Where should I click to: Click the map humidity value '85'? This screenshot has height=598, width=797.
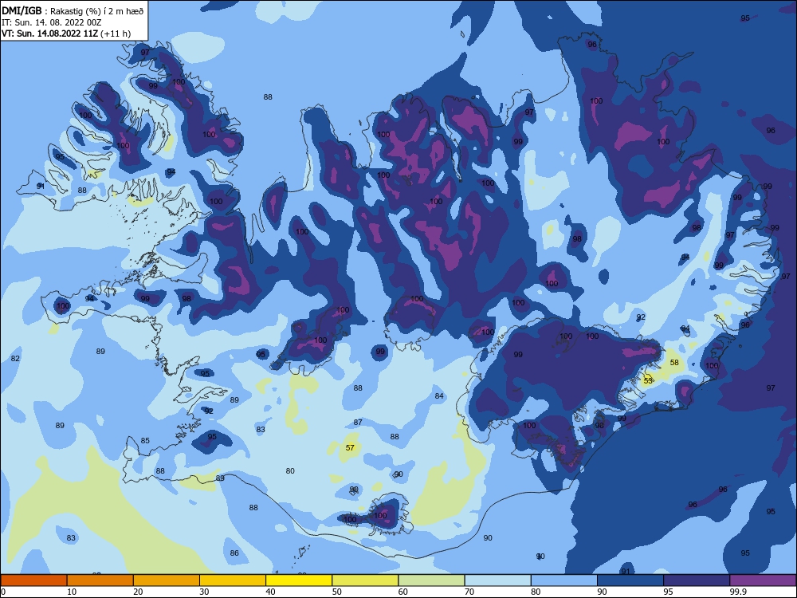145,440
